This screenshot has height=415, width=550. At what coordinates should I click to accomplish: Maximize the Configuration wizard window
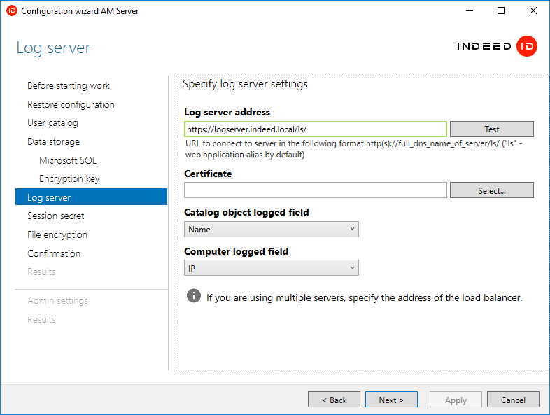click(501, 10)
